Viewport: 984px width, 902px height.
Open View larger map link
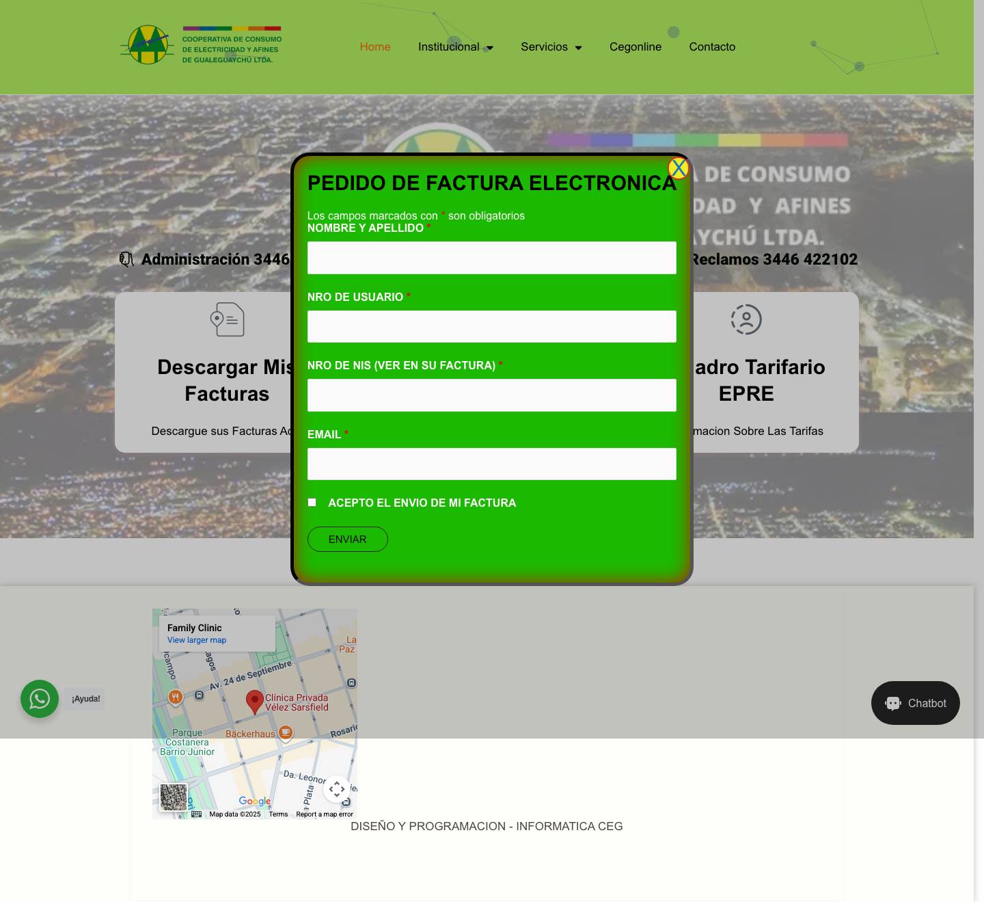pos(196,640)
